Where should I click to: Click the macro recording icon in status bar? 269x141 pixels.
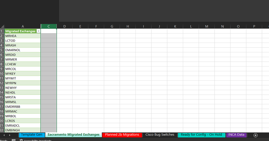[13, 140]
